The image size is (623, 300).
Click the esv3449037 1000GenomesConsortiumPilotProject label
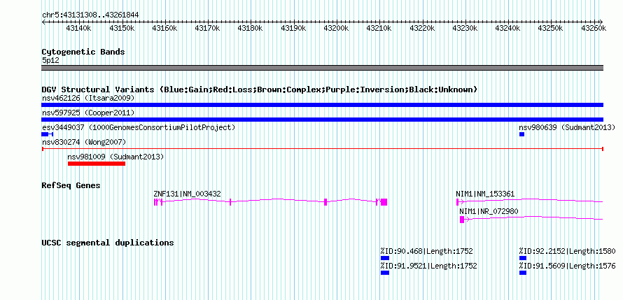[139, 127]
